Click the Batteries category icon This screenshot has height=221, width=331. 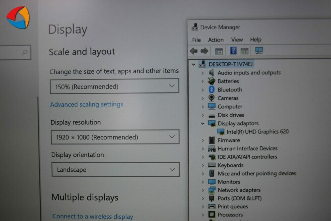tap(211, 81)
